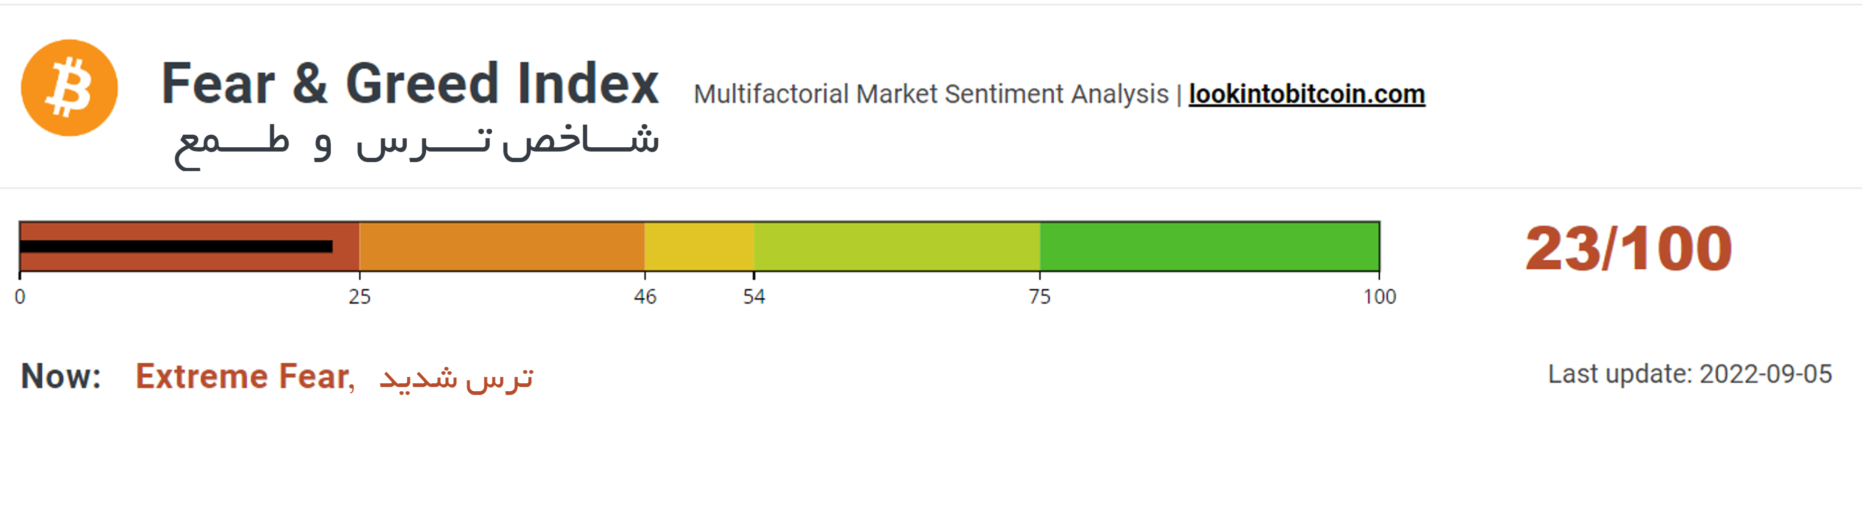Viewport: 1862px width, 528px height.
Task: Select the orange fear segment of gauge
Action: pos(502,246)
